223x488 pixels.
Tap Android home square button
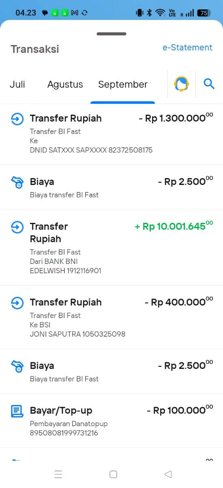[114, 474]
